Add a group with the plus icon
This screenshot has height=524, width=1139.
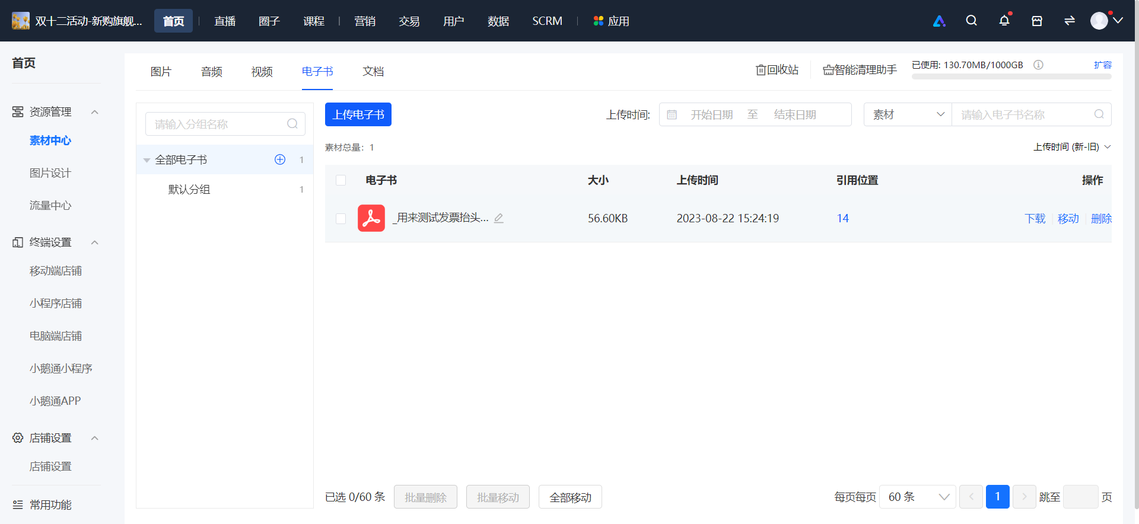280,159
